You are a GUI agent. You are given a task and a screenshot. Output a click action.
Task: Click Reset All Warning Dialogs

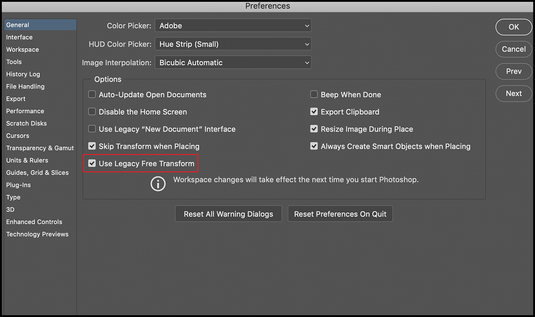(228, 214)
